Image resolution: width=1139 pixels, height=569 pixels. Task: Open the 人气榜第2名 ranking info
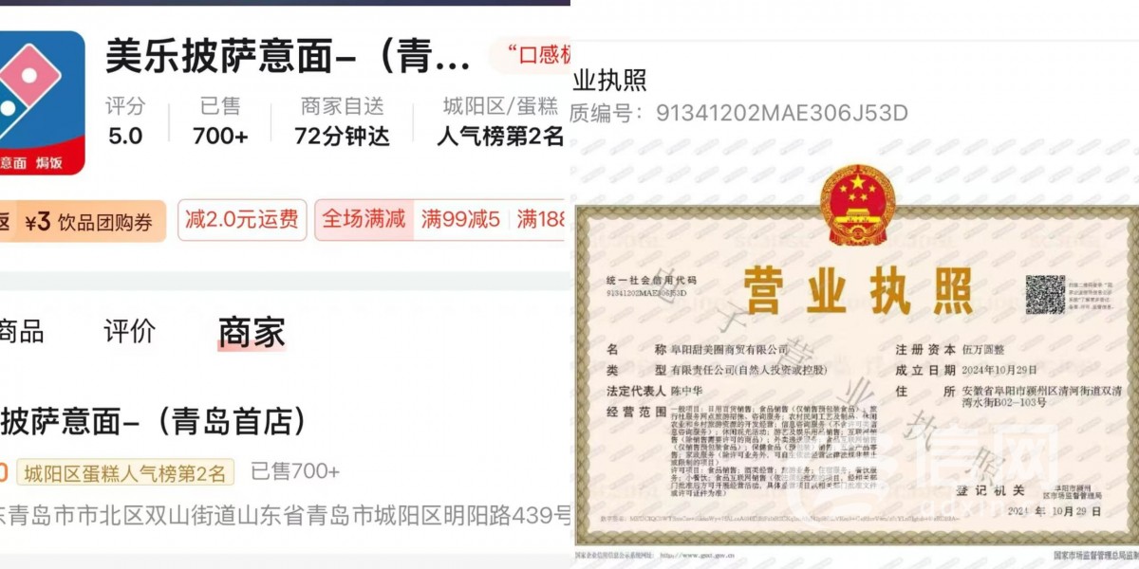(500, 137)
